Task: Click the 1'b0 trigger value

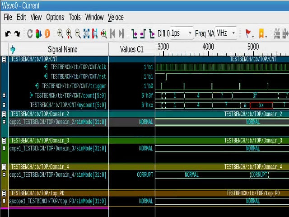Action: pos(149,86)
